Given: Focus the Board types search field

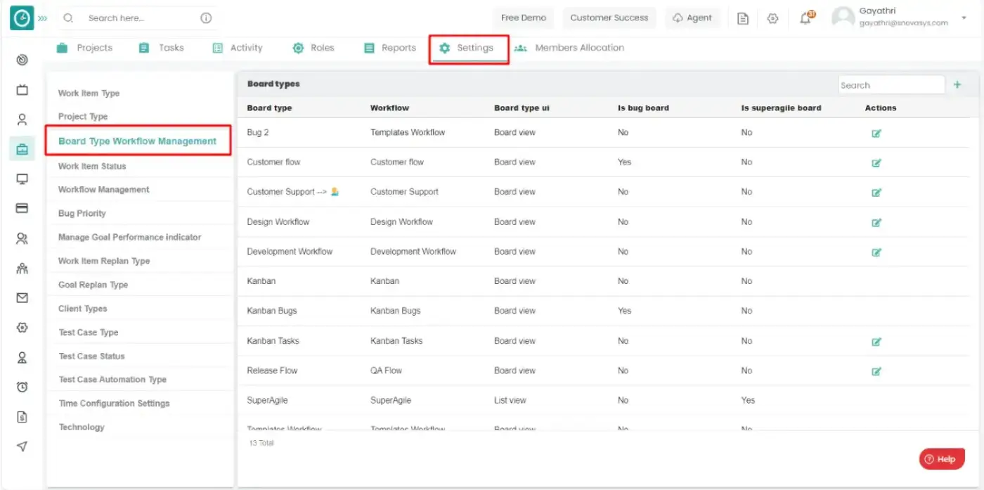Looking at the screenshot, I should (891, 85).
